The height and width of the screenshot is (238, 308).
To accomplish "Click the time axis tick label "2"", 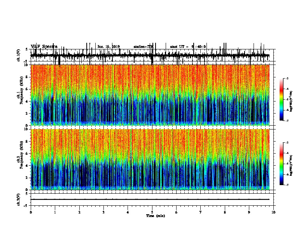I will point(79,212).
